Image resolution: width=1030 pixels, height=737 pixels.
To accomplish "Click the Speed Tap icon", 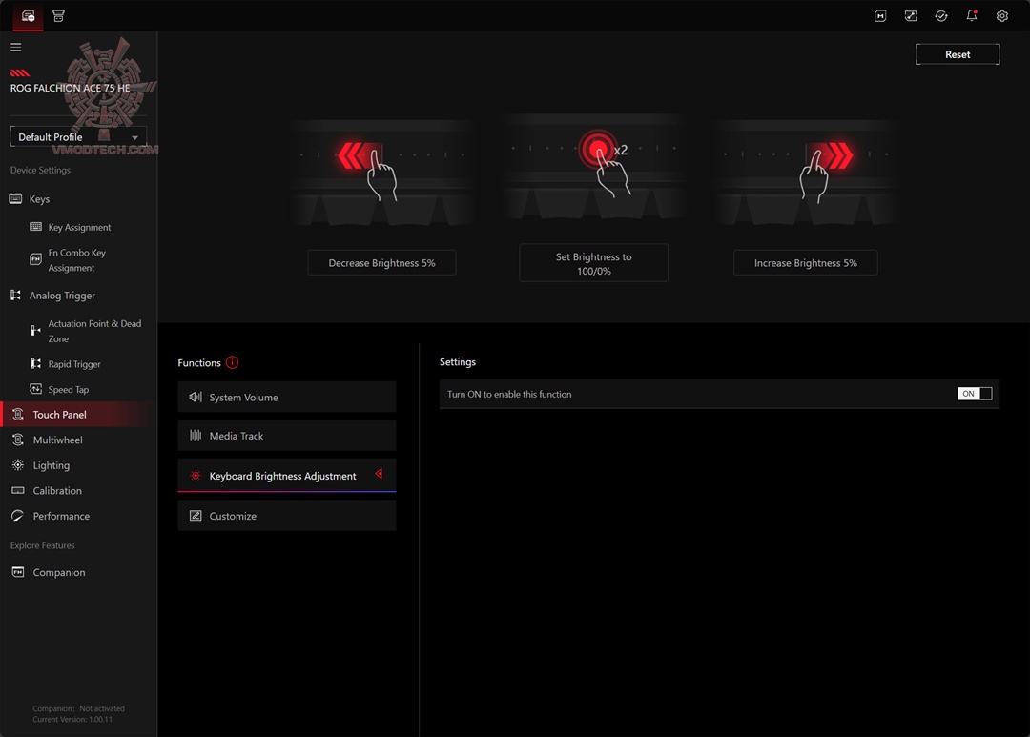I will click(x=35, y=389).
